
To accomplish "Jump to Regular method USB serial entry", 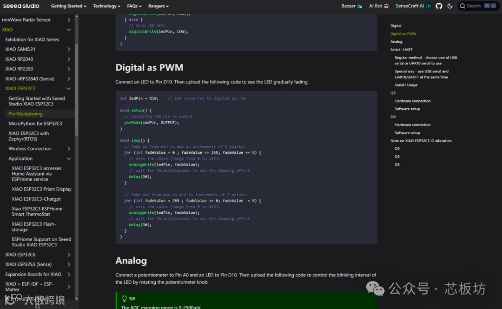I will [426, 60].
